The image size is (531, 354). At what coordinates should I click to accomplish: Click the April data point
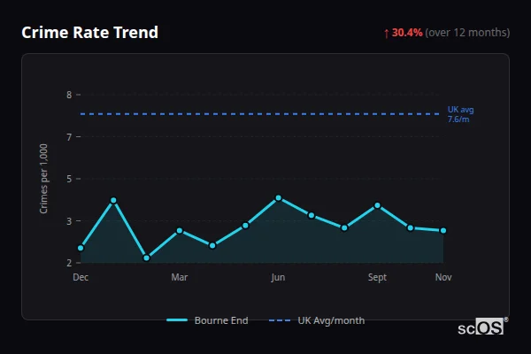click(x=212, y=246)
